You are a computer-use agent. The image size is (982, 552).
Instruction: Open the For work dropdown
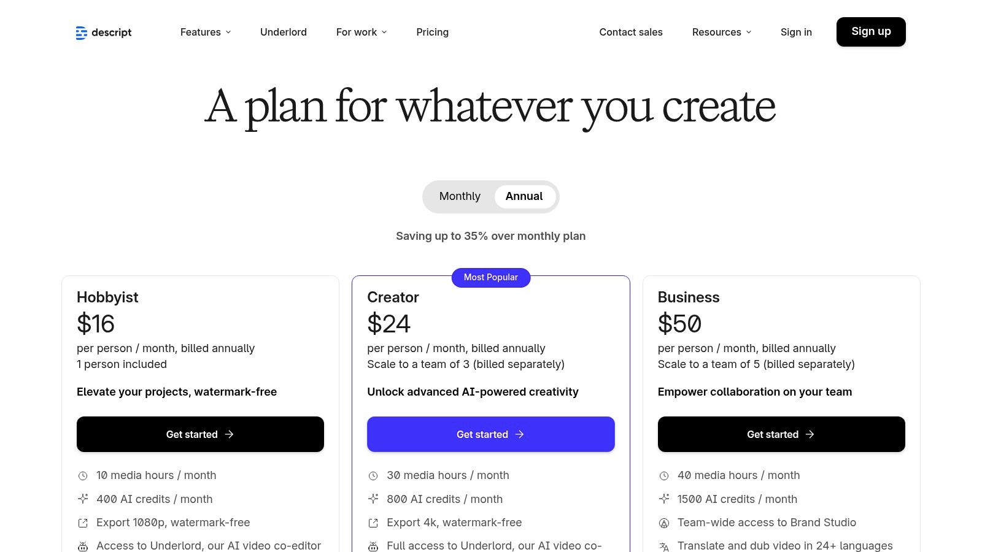[361, 32]
